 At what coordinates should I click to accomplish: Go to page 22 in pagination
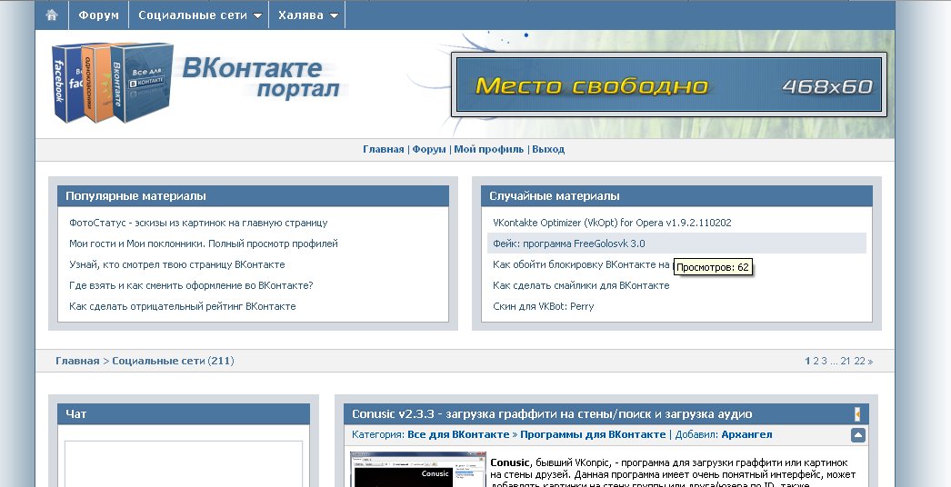pos(859,361)
